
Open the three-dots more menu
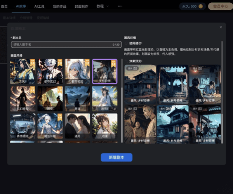pos(120,6)
